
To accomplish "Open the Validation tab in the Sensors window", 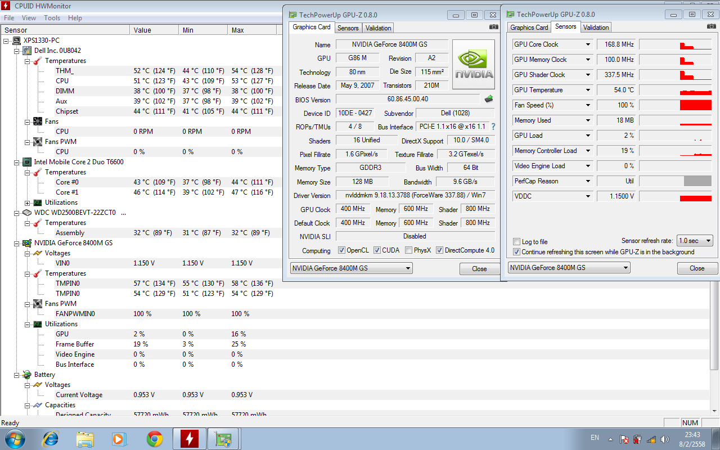I will tap(596, 28).
